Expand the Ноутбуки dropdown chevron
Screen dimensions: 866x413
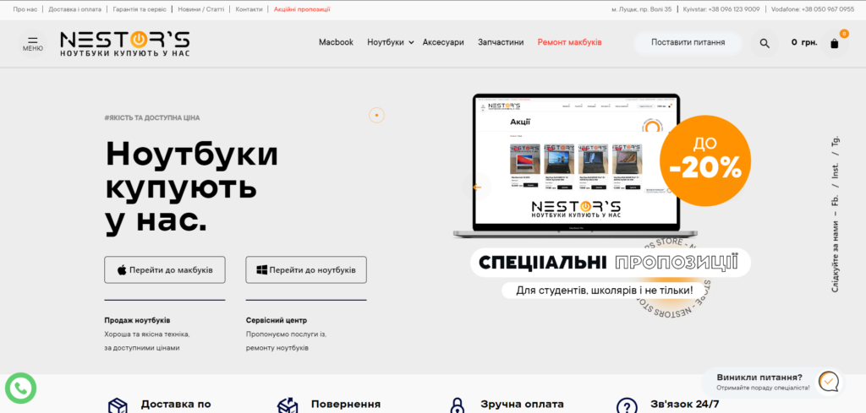(412, 42)
